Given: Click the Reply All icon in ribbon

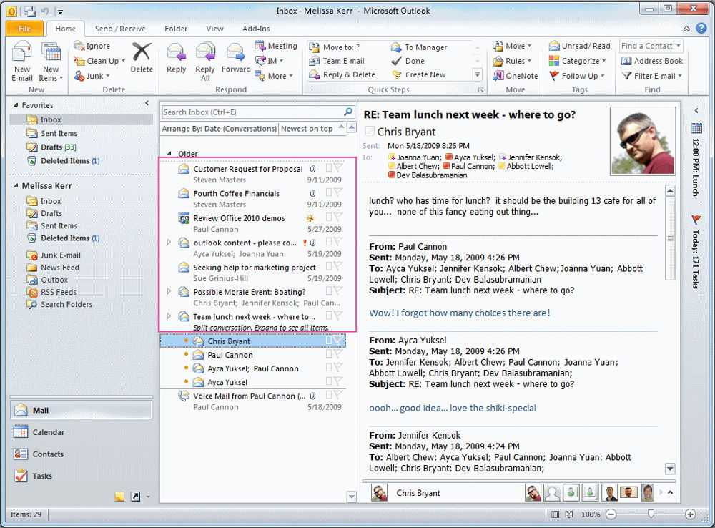Looking at the screenshot, I should click(x=205, y=60).
